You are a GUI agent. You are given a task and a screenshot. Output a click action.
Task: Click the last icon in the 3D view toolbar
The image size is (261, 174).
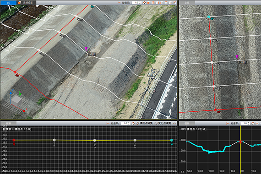[x=174, y=3]
